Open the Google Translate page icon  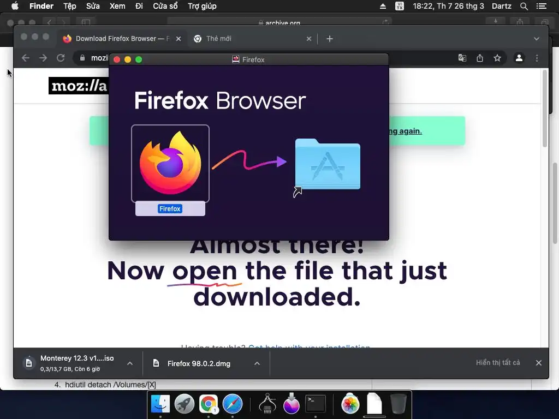462,58
